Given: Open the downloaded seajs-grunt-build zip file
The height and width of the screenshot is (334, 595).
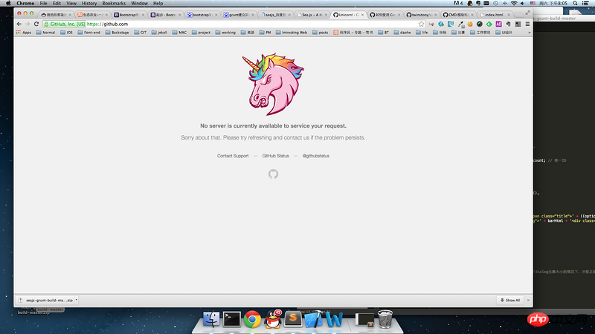Looking at the screenshot, I should pos(45,300).
